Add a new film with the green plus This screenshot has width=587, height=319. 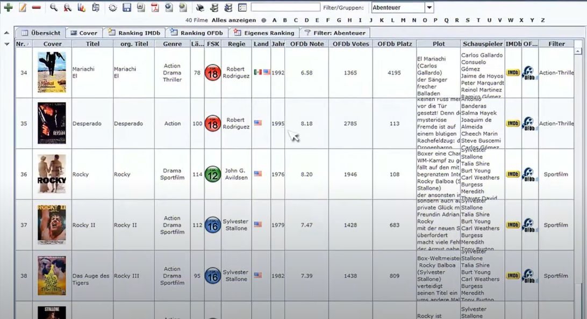[x=8, y=7]
